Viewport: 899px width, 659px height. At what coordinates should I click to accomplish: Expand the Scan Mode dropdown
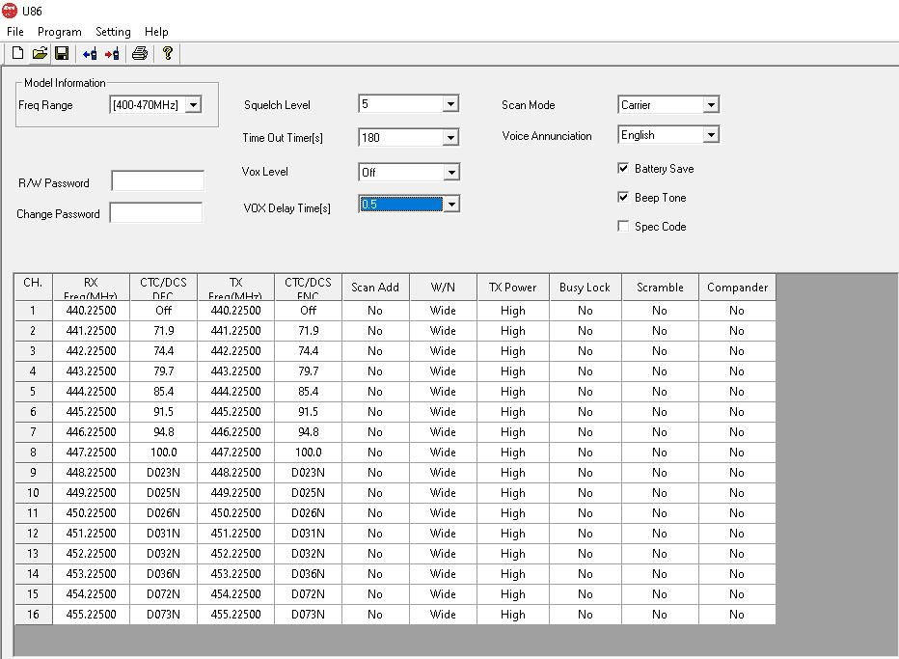pyautogui.click(x=711, y=105)
